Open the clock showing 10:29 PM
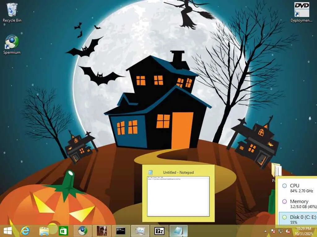 point(304,231)
